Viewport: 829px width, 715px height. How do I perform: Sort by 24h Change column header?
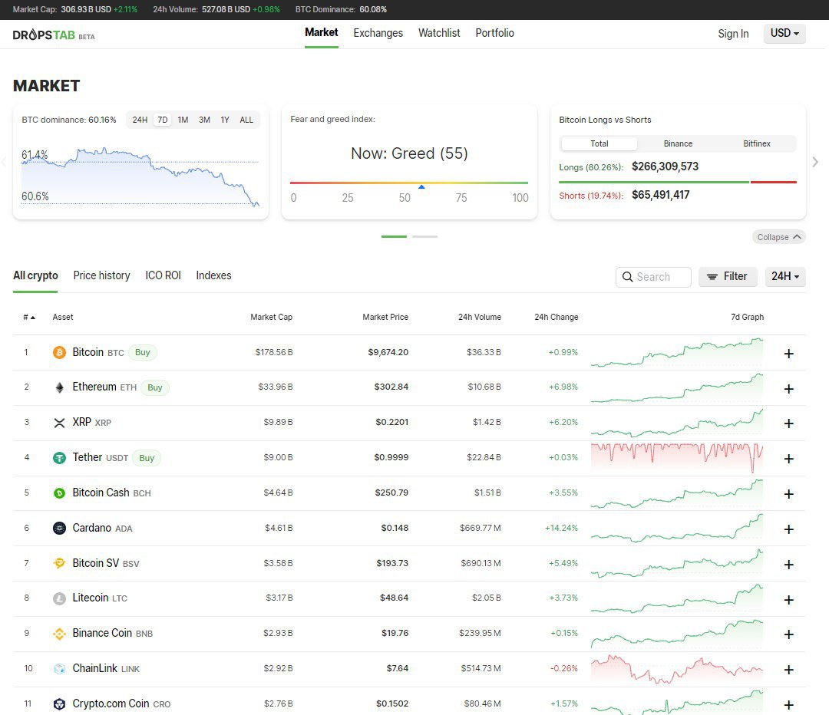coord(557,317)
